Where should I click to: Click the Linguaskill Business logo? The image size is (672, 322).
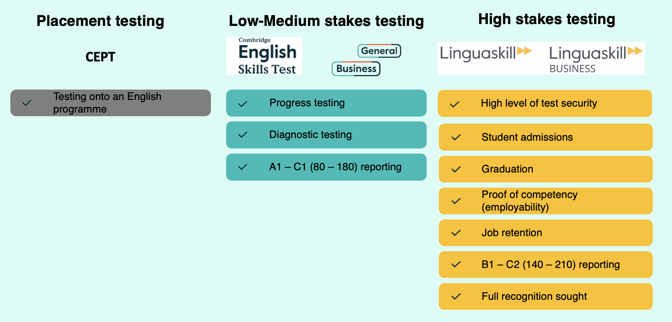coord(596,58)
